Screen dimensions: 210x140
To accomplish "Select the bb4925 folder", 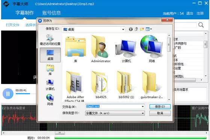I will pos(101,85).
